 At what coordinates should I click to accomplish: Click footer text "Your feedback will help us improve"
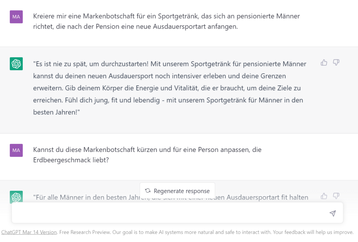coord(316,232)
